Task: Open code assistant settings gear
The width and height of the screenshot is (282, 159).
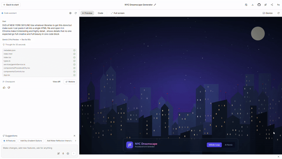Action: (x=70, y=13)
